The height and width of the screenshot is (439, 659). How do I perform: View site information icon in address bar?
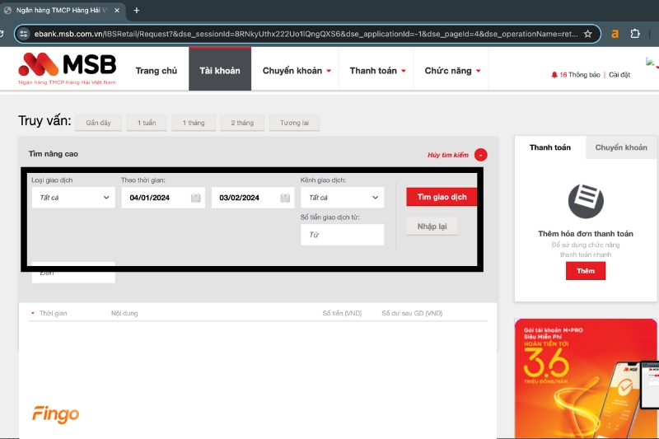click(24, 34)
